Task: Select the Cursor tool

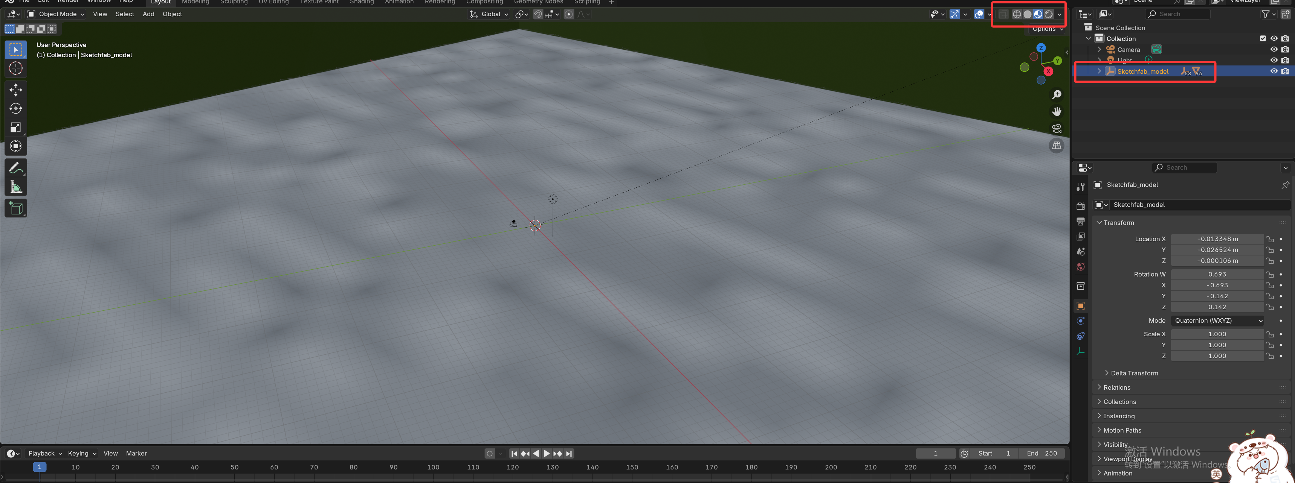Action: pyautogui.click(x=15, y=68)
